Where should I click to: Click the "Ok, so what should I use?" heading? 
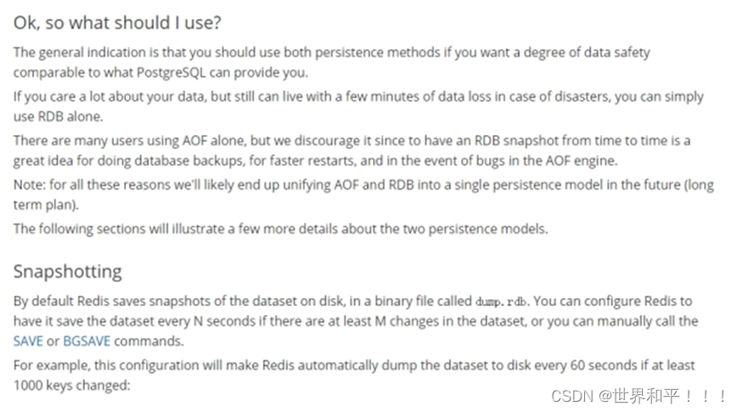(x=118, y=21)
